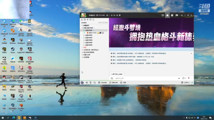Click the channel ID 57511040

[102, 15]
